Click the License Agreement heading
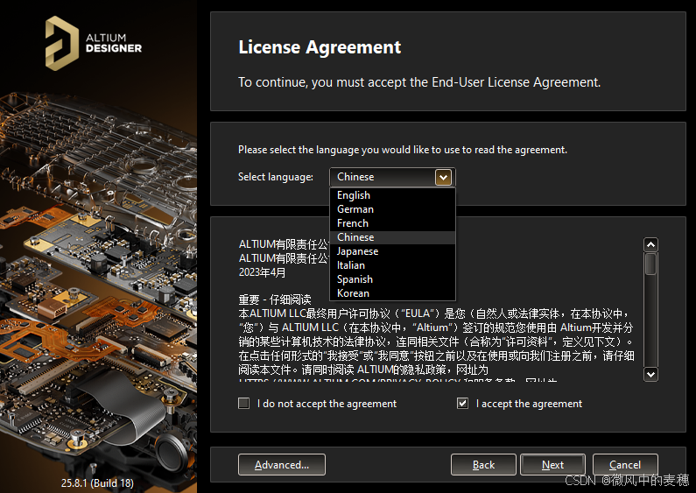The image size is (696, 493). click(320, 47)
